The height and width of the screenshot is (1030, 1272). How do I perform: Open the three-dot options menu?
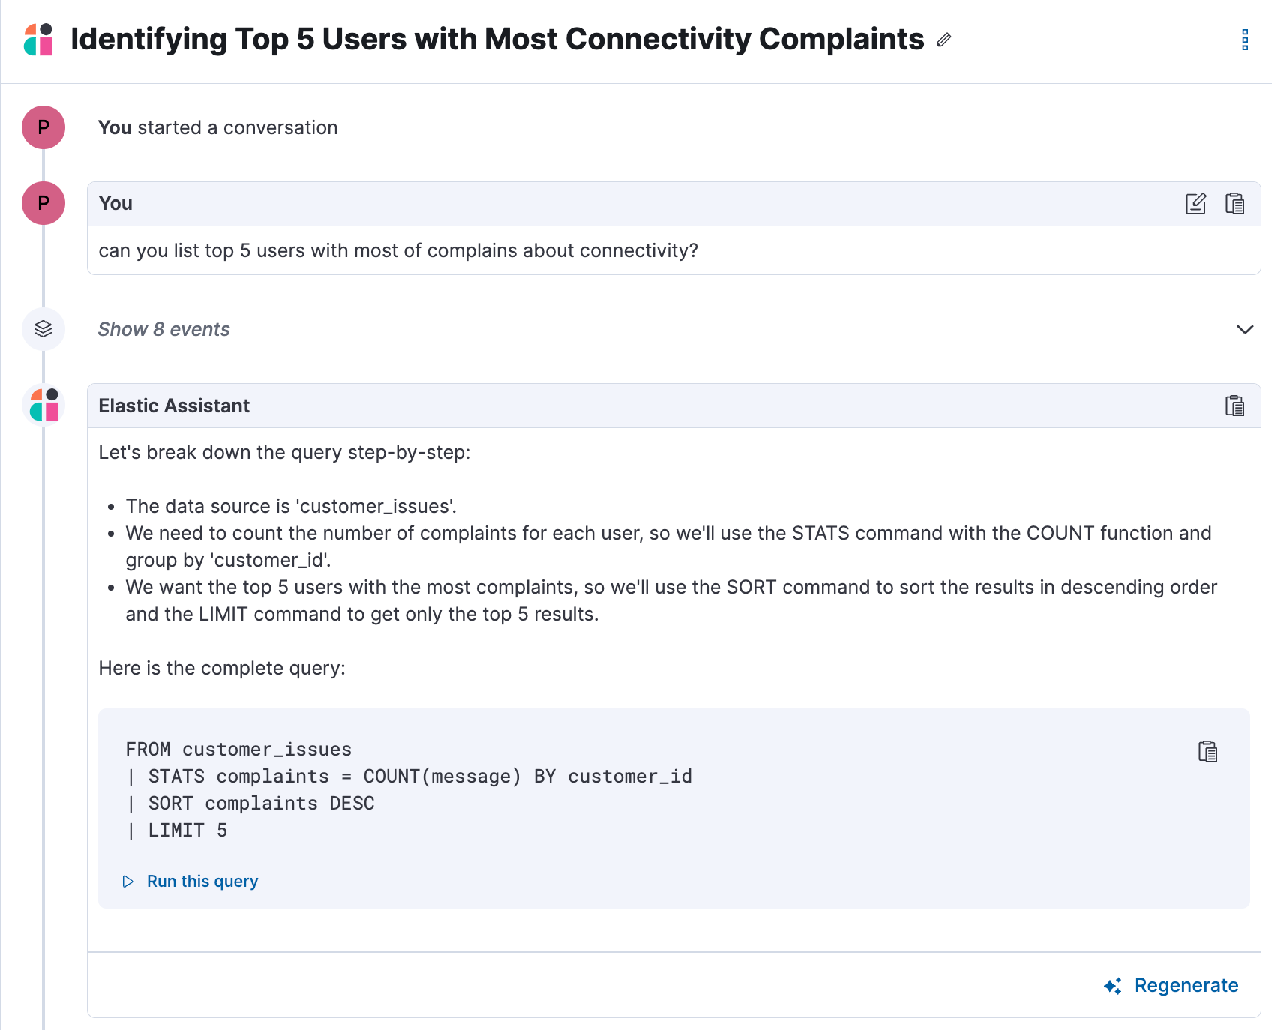[1245, 40]
